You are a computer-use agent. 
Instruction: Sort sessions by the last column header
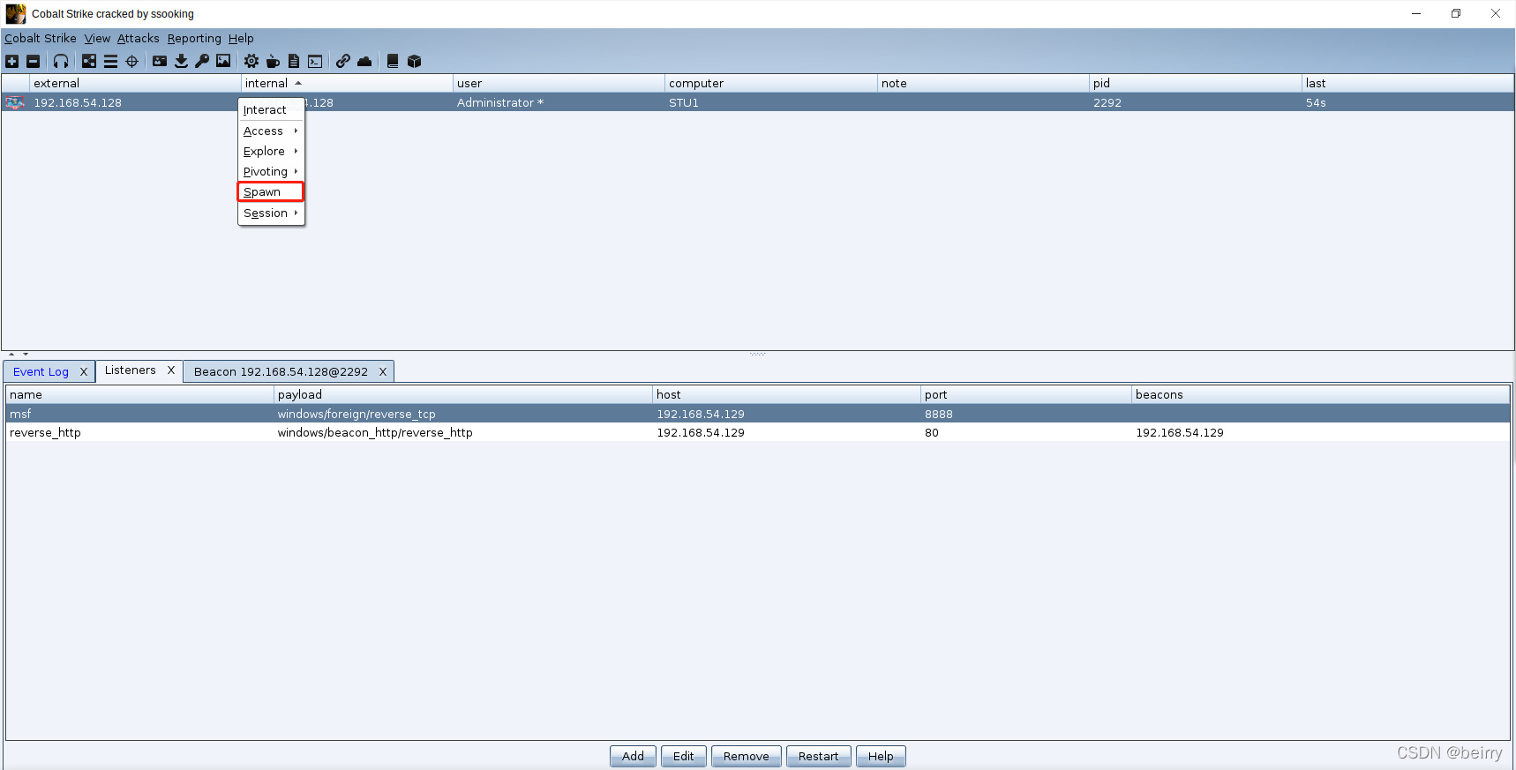tap(1407, 83)
